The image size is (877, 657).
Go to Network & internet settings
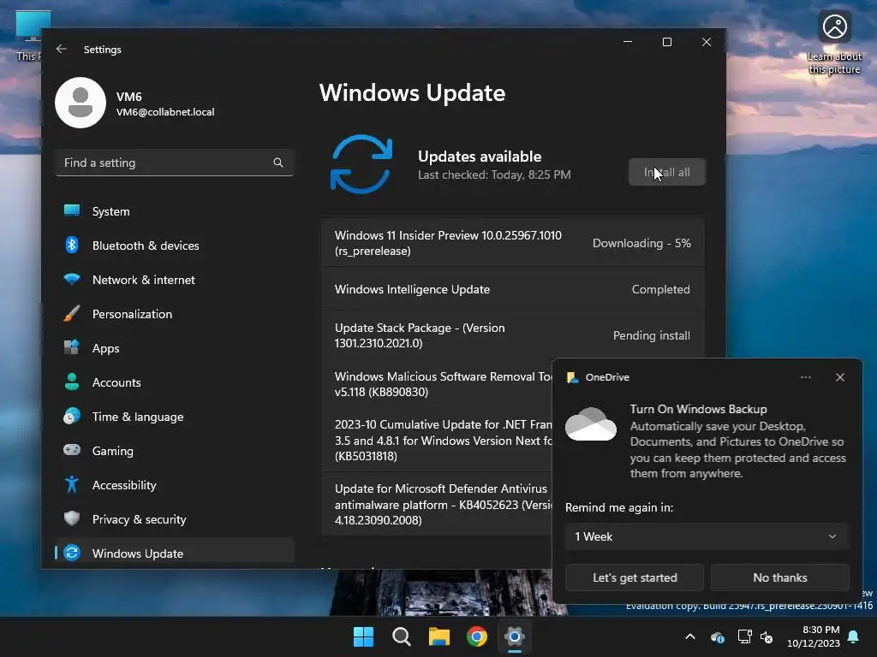point(175,280)
